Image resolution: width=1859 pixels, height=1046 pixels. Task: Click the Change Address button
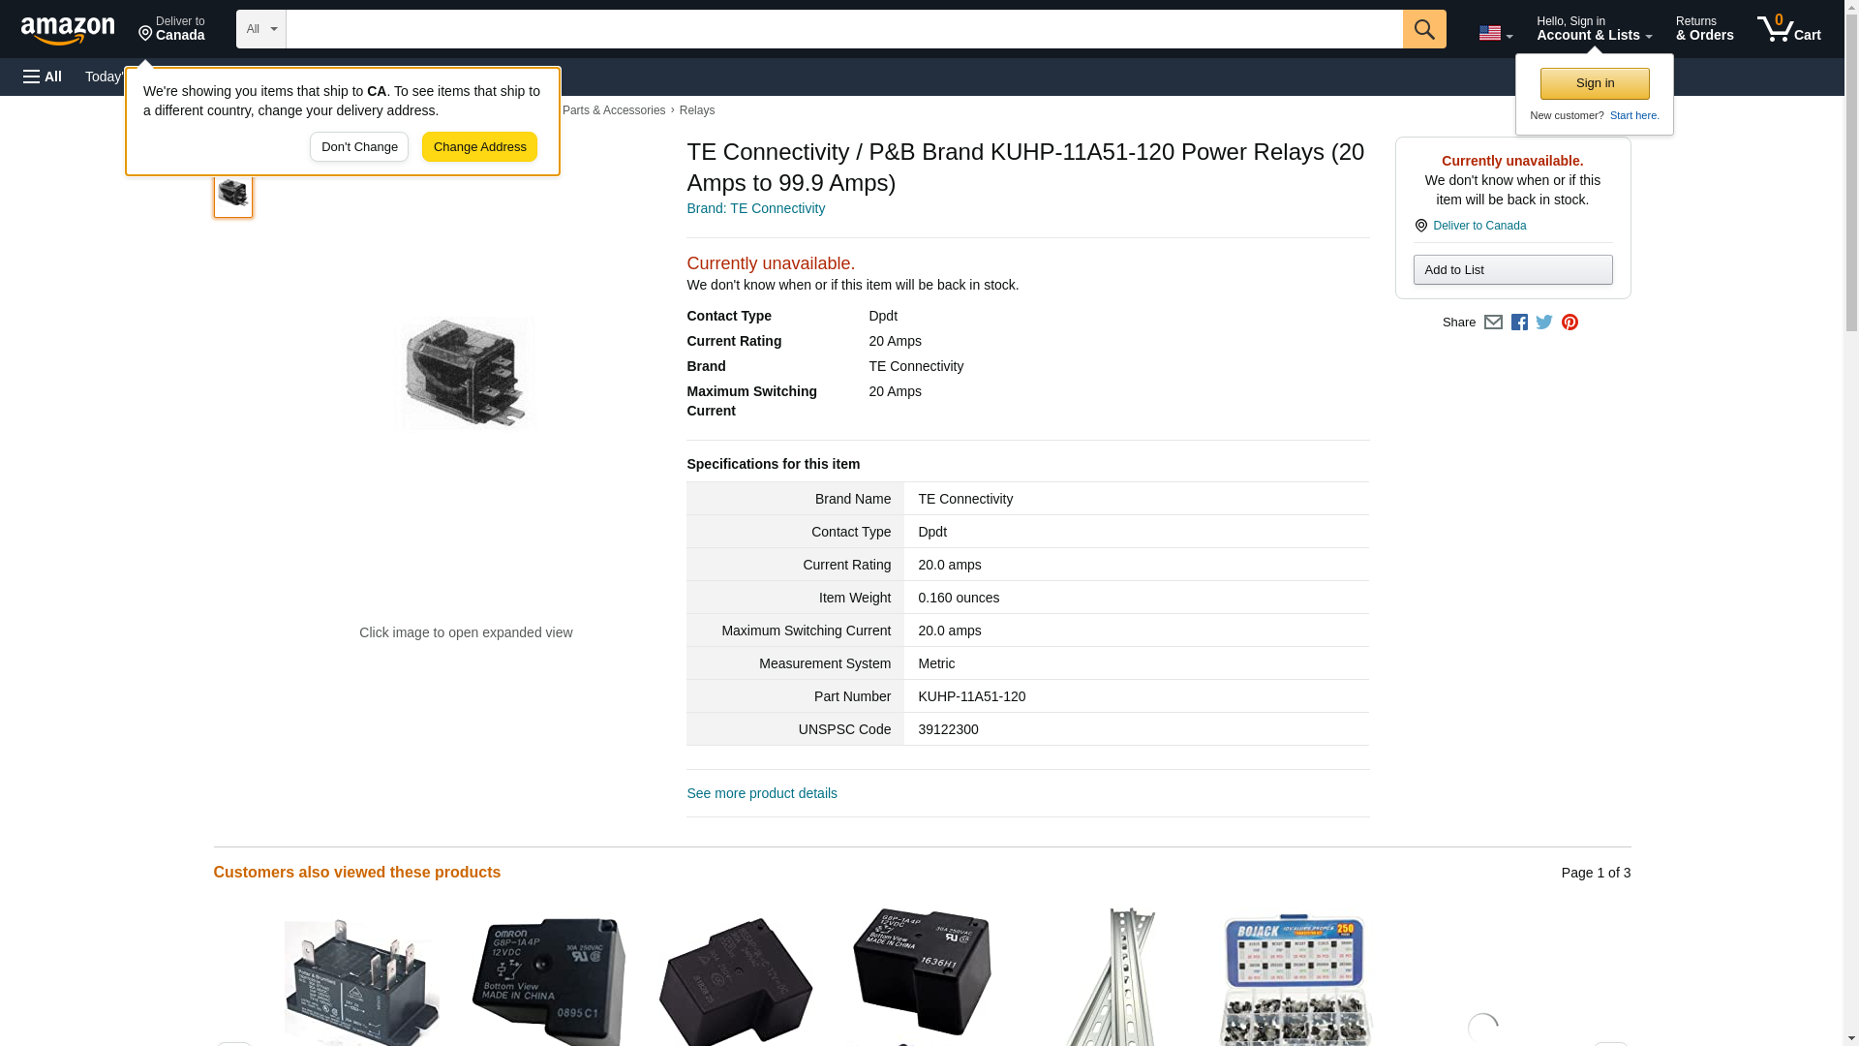[x=479, y=147]
